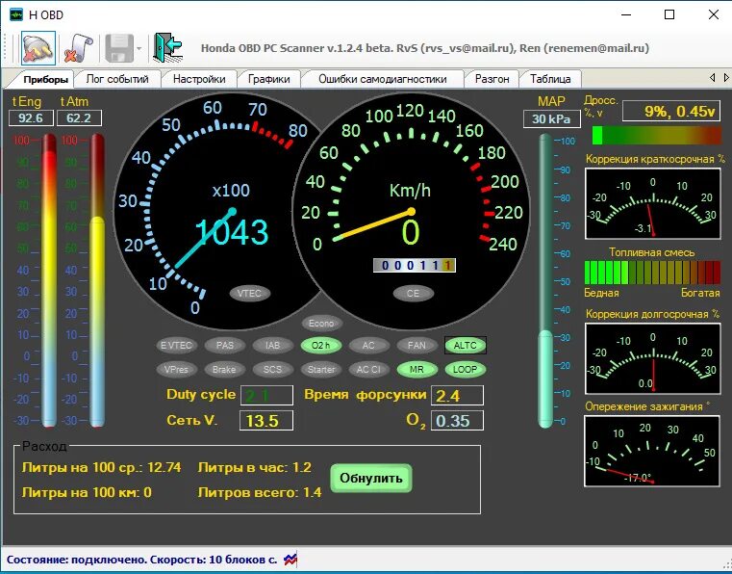Click the VTEC indicator on tachometer
This screenshot has height=574, width=732.
coord(249,293)
